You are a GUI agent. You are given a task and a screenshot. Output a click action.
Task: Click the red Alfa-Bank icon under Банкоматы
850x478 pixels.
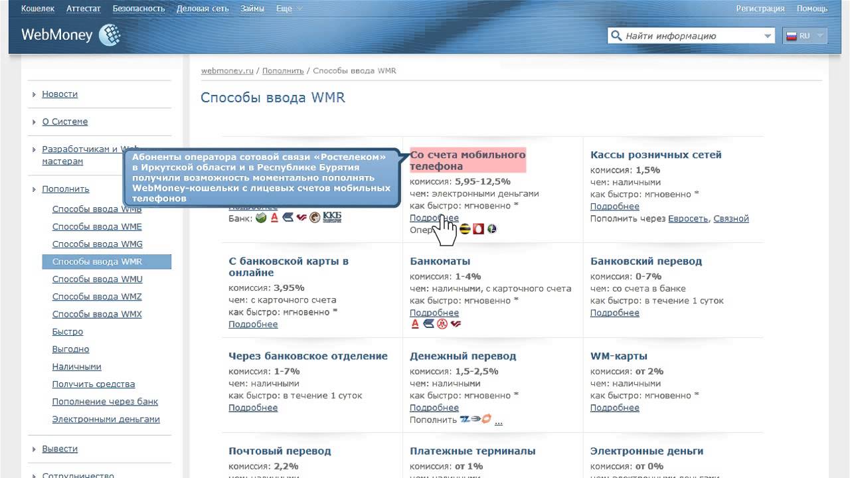coord(415,324)
